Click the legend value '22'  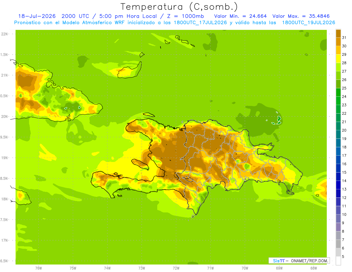click(344, 113)
